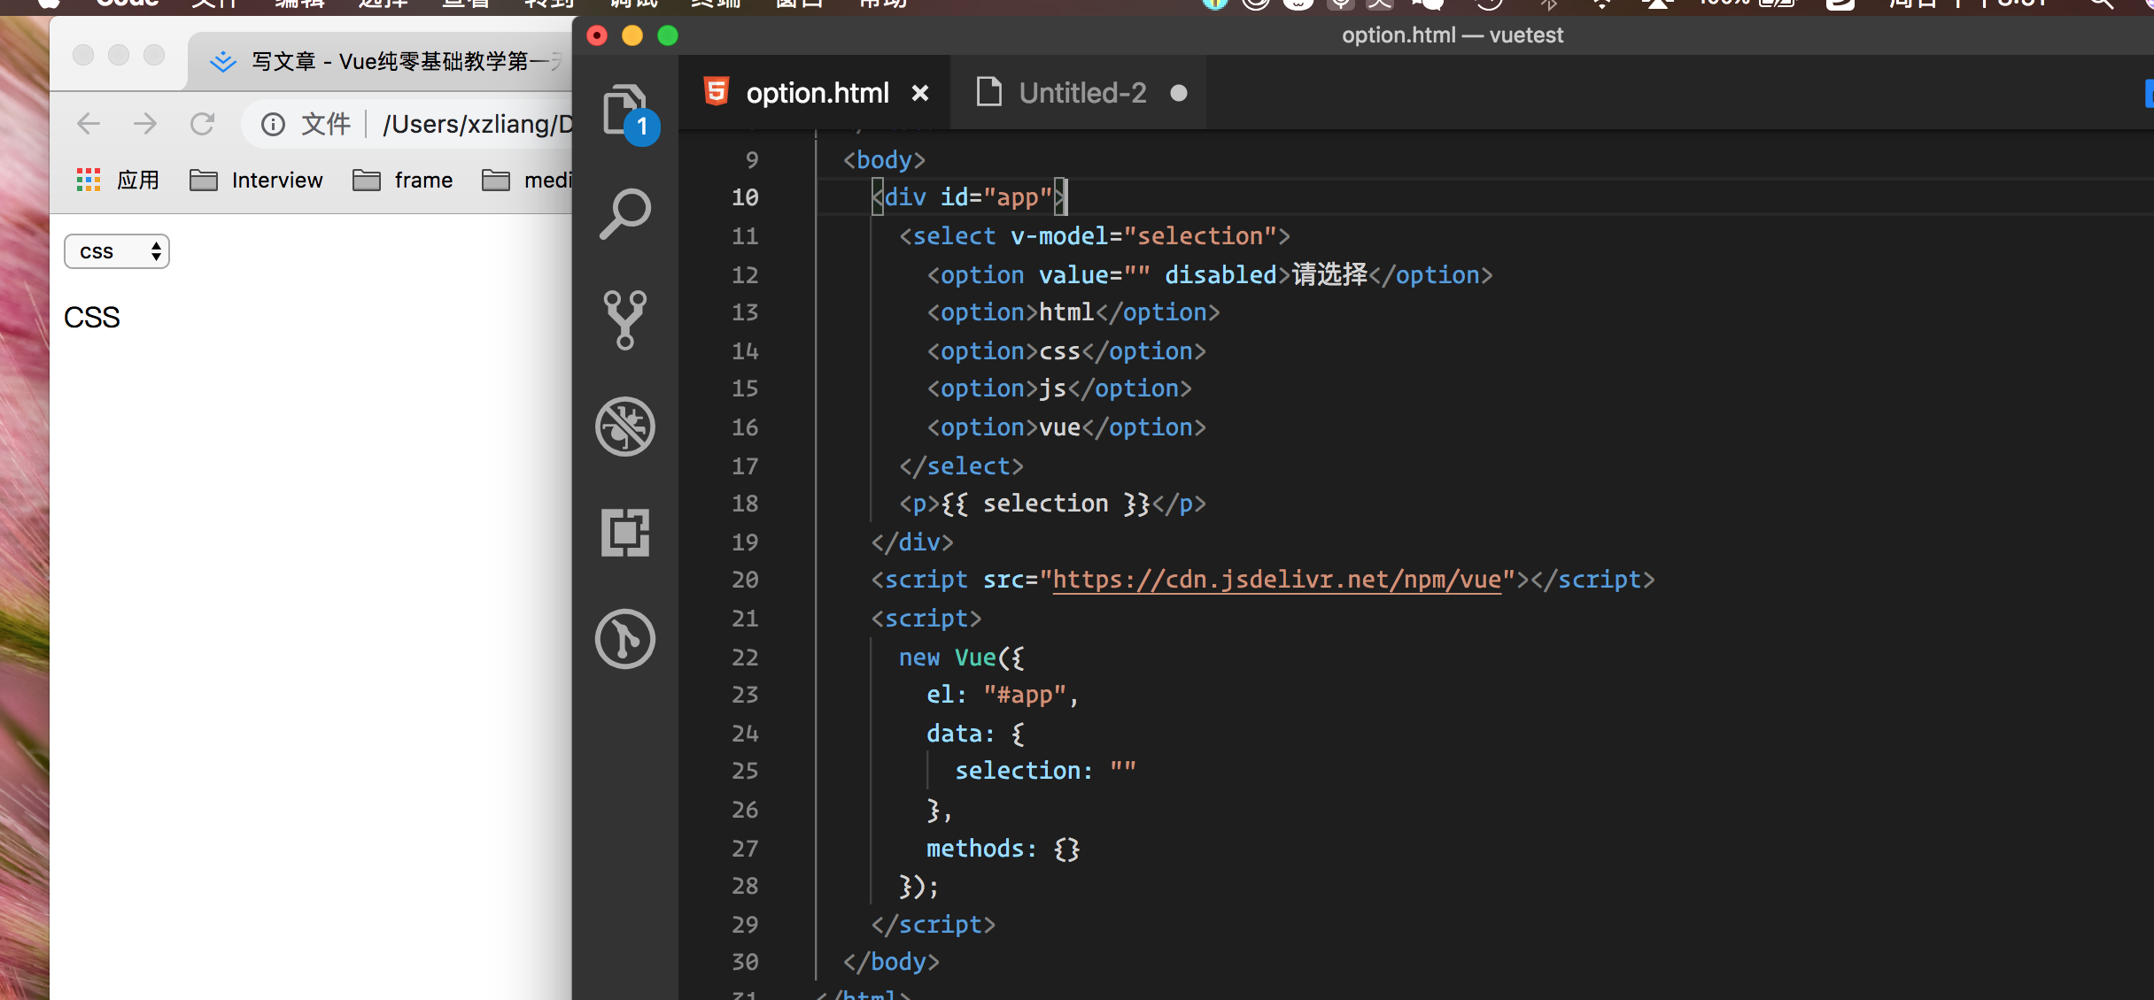Screen dimensions: 2154x1000
Task: Open the css select dropdown
Action: (117, 251)
